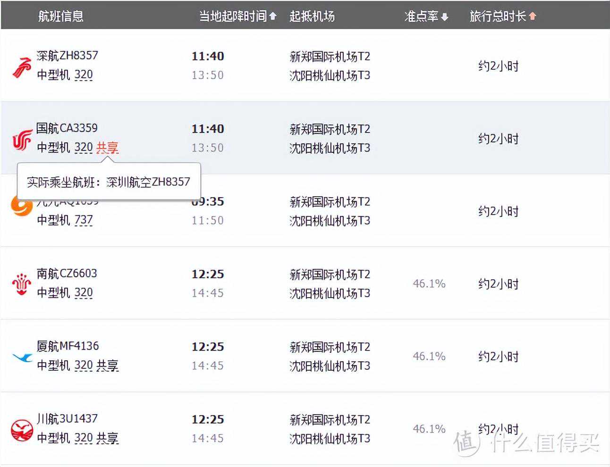Sort by 当地起降时间 arrow

tap(273, 17)
